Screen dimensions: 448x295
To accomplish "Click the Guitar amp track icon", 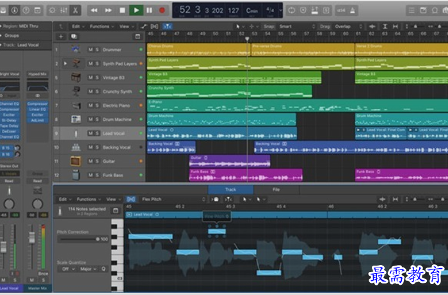I will (x=76, y=161).
